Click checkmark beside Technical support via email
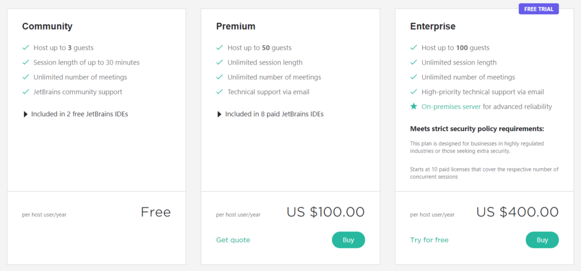This screenshot has width=581, height=271. pos(220,92)
